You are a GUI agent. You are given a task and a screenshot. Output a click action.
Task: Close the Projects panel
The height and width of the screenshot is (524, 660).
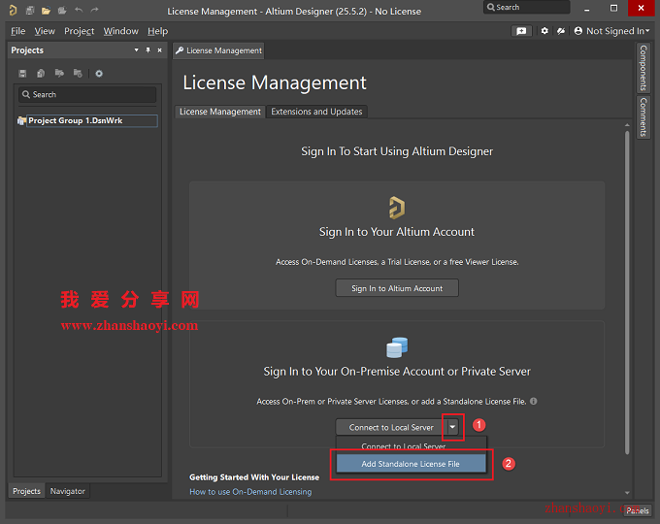159,50
